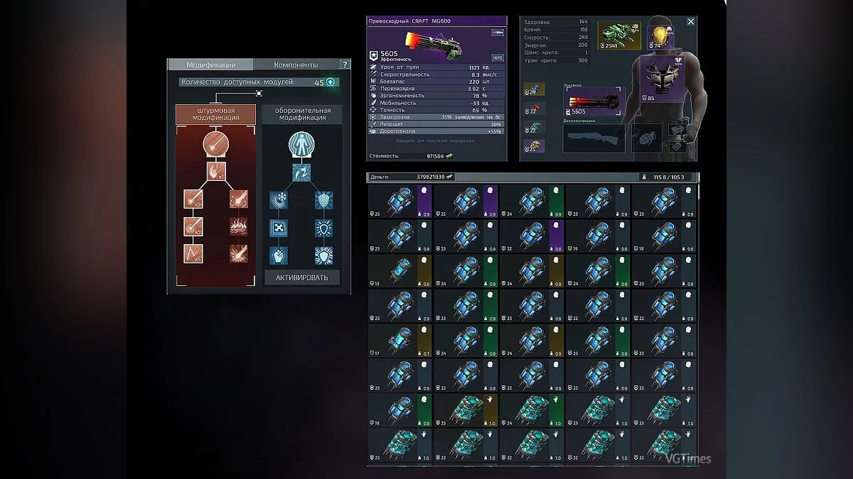
Task: Select the swirling comet assault node
Action: (238, 199)
